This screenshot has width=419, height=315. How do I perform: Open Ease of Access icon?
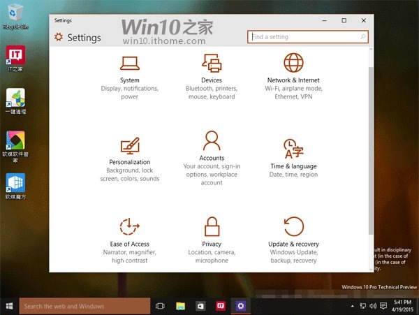point(130,226)
